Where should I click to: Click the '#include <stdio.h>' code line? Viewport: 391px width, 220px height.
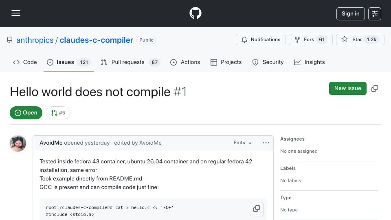(70, 214)
